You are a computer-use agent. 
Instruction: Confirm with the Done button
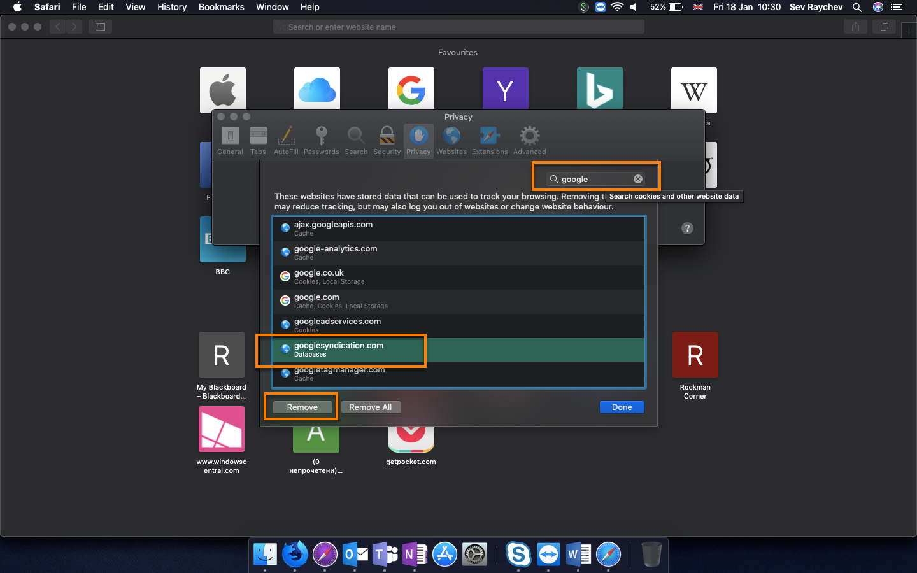coord(622,407)
